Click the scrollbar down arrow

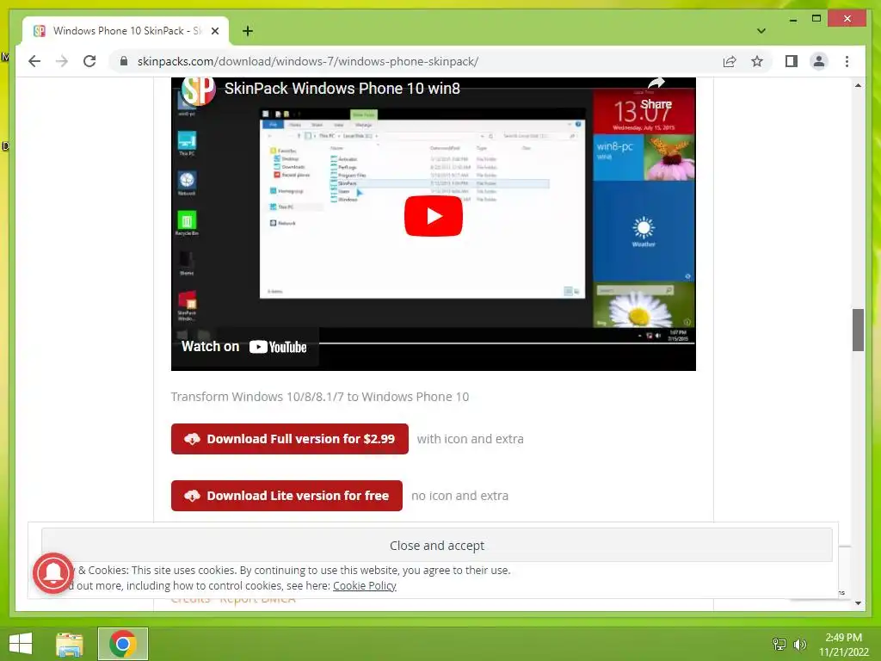click(x=858, y=603)
